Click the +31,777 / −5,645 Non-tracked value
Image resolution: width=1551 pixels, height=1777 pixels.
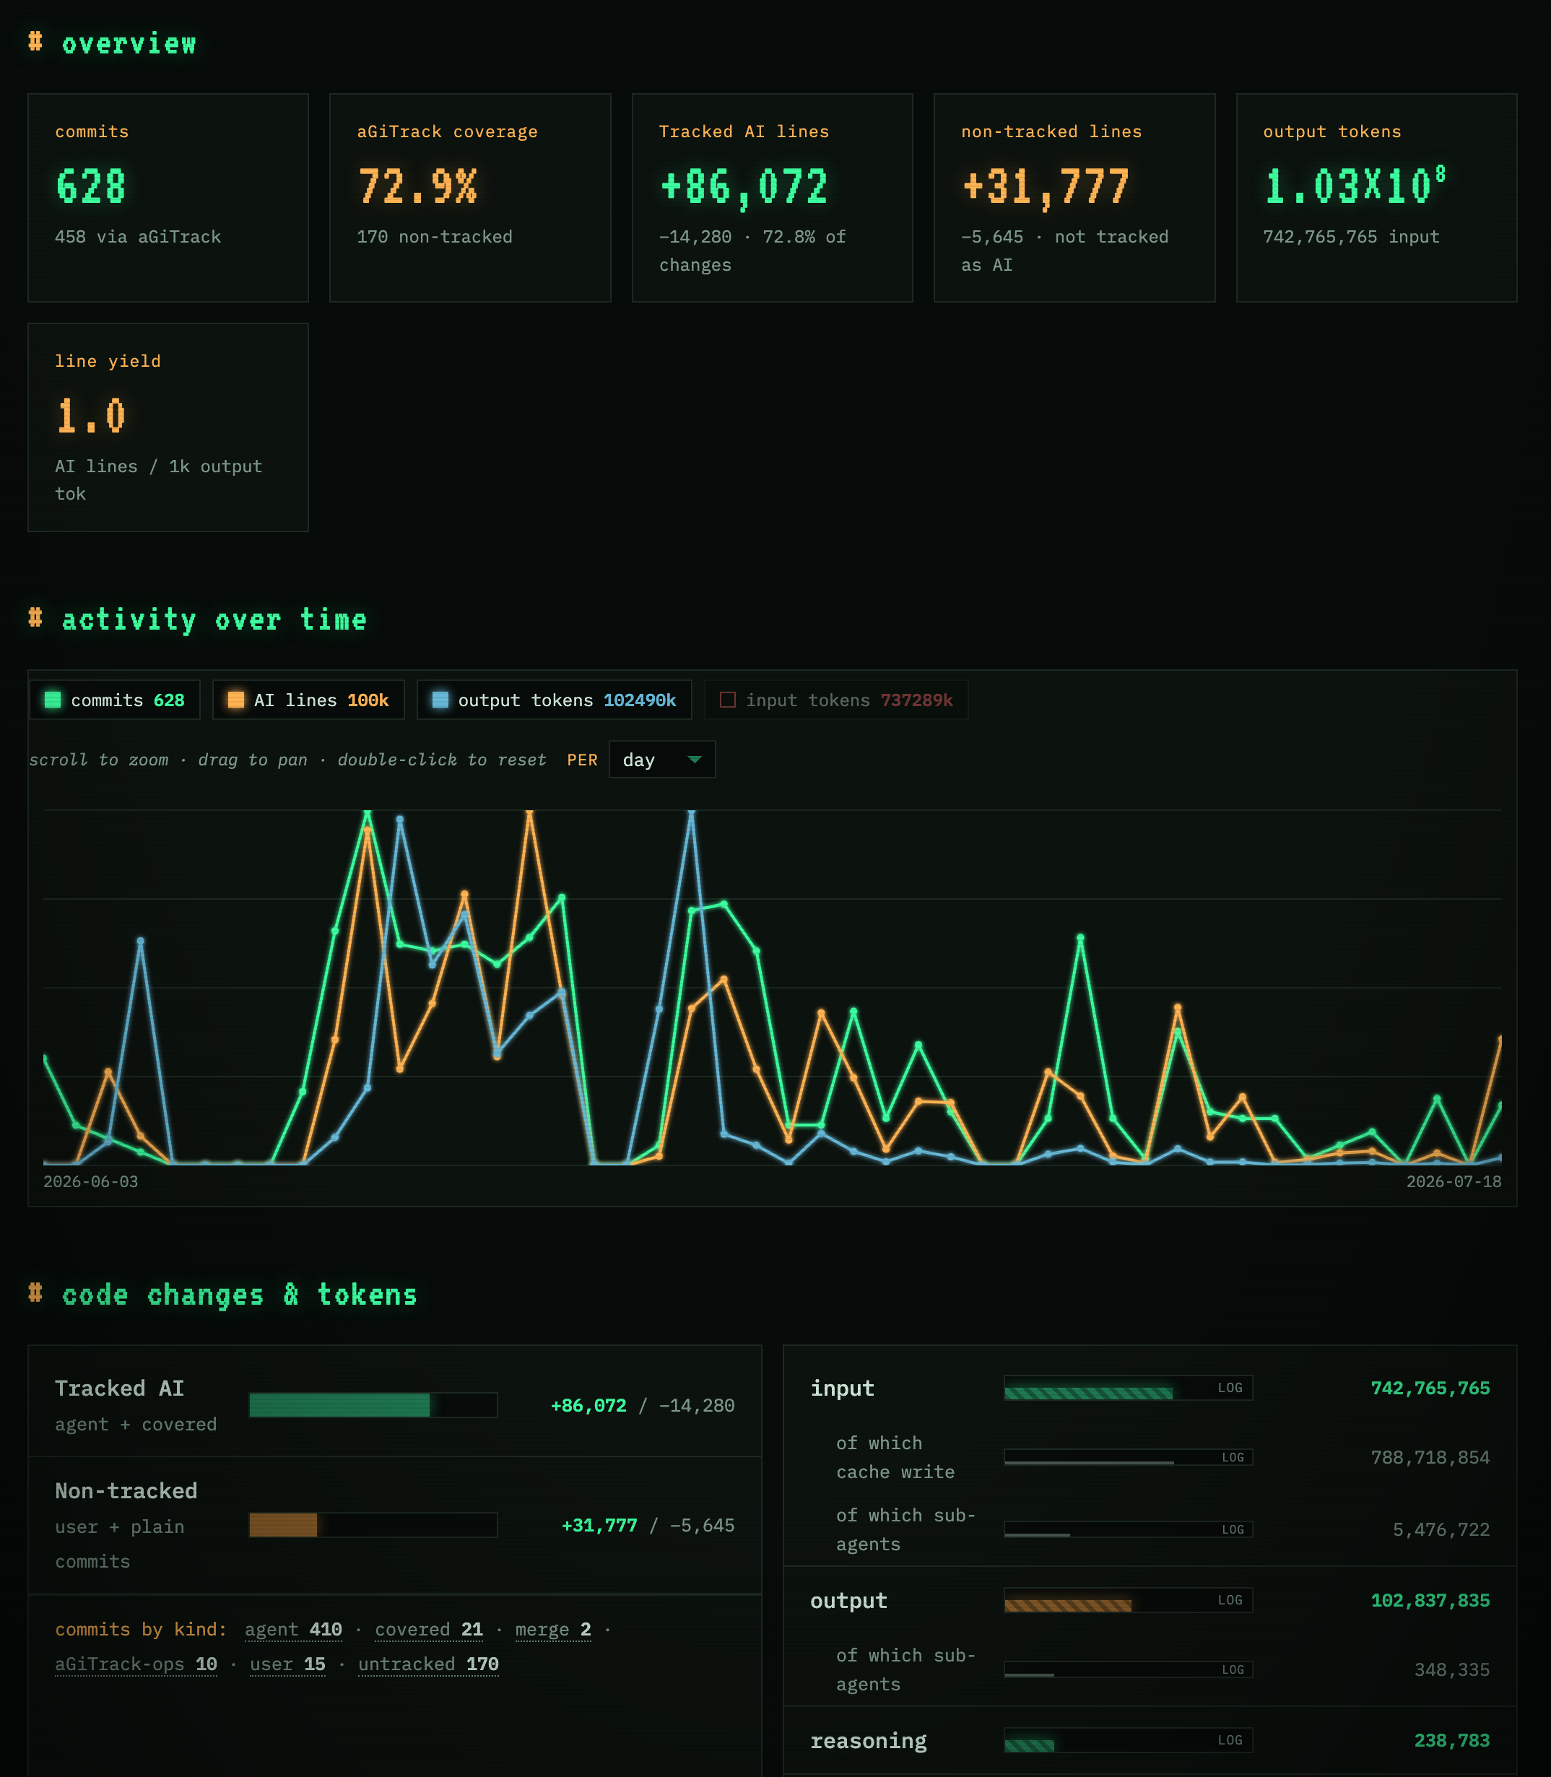tap(648, 1524)
